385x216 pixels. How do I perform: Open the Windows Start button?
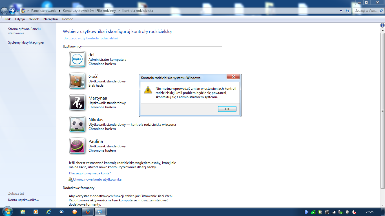tap(7, 211)
